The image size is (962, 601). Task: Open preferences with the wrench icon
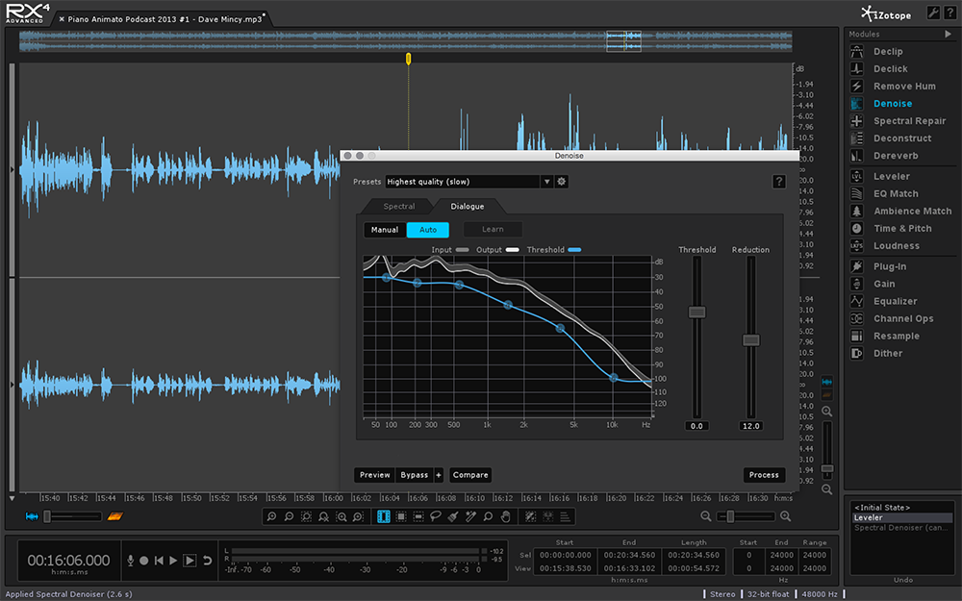[x=933, y=13]
